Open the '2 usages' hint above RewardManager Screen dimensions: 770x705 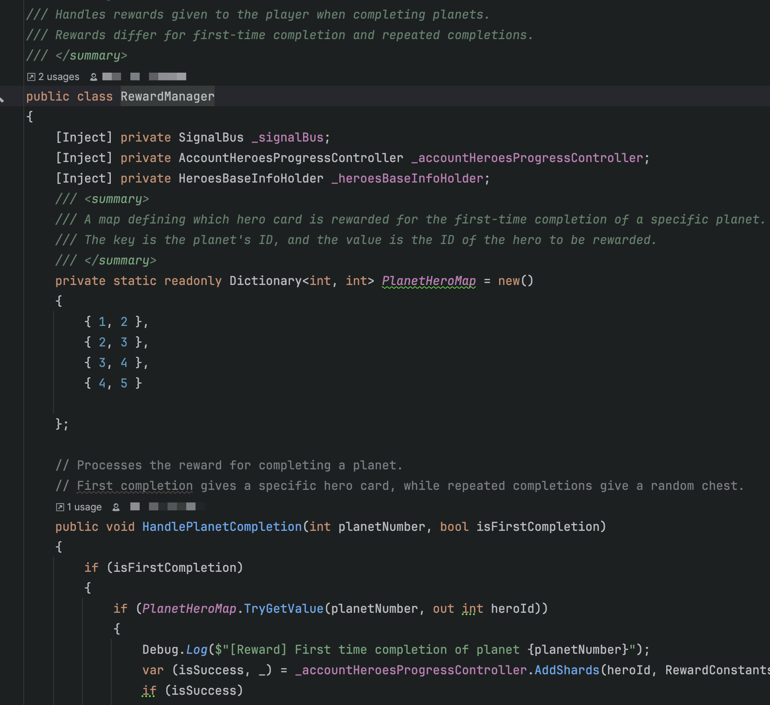(59, 77)
